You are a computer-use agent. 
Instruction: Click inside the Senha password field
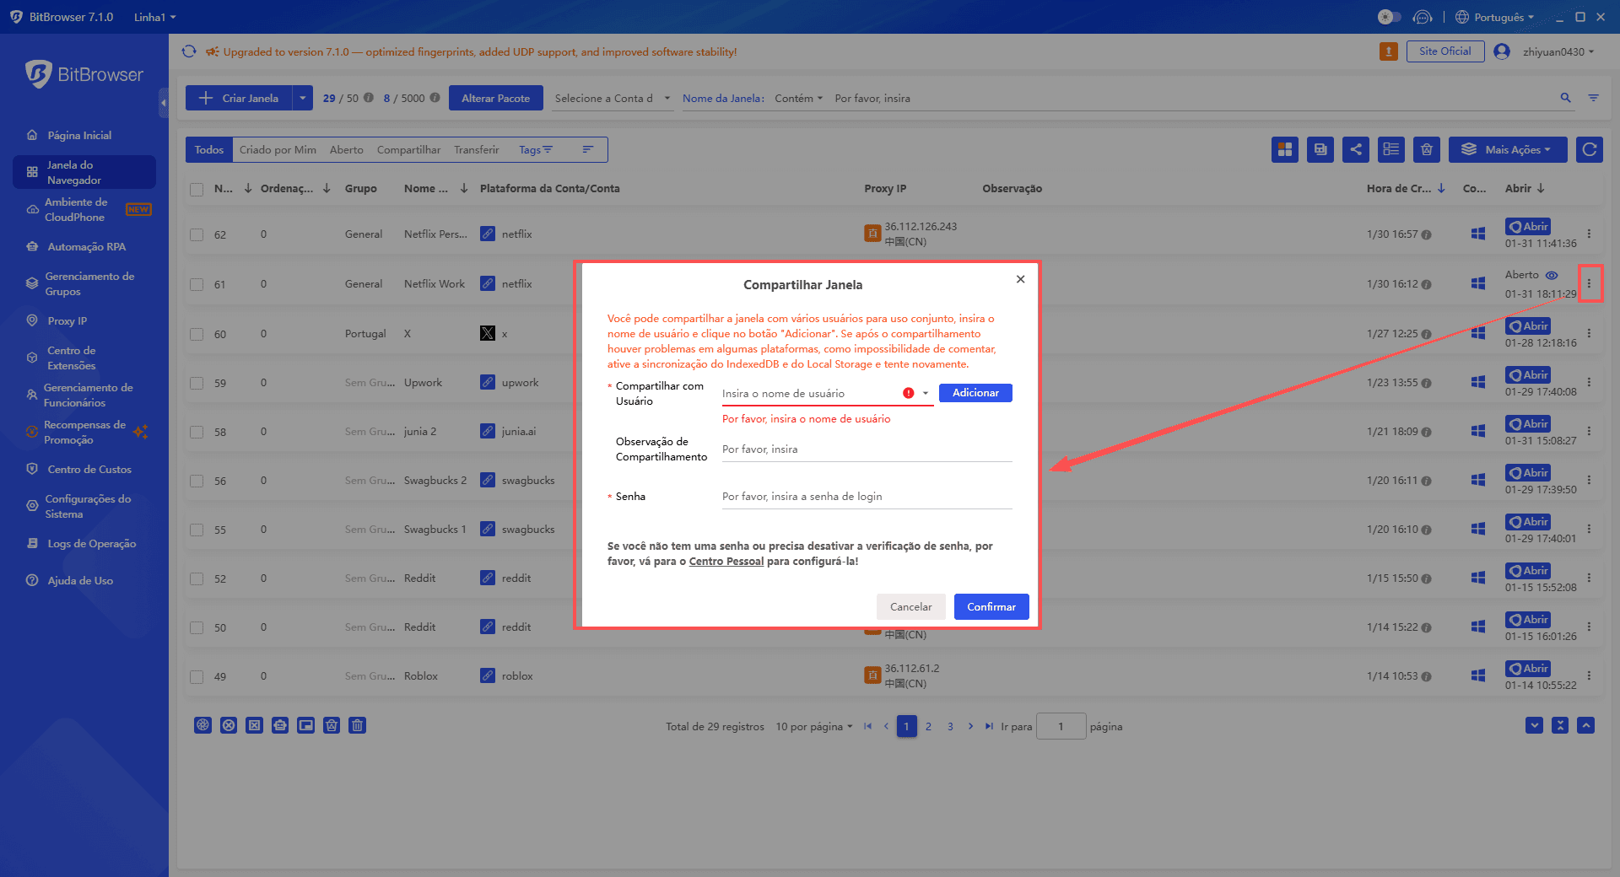(861, 497)
